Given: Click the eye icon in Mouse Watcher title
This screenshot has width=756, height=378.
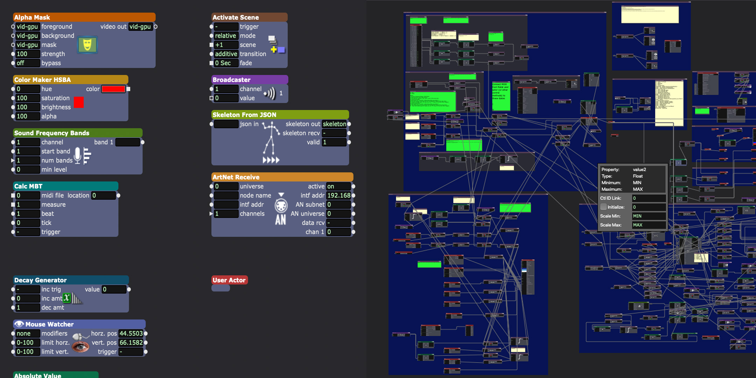Looking at the screenshot, I should [x=19, y=324].
